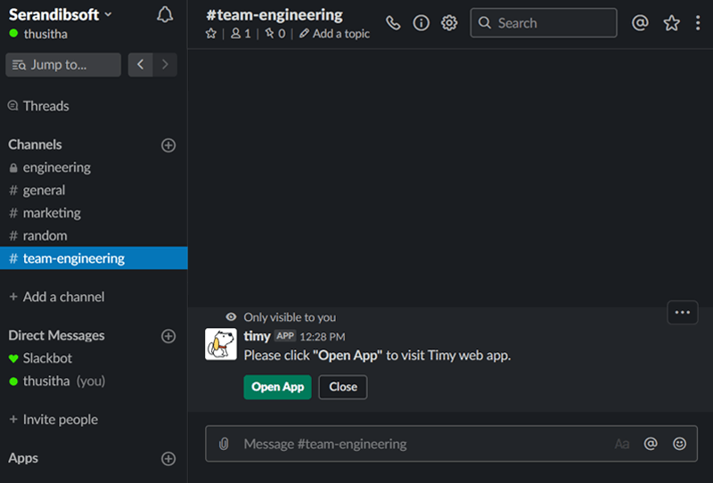This screenshot has width=713, height=483.
Task: Close the timy message
Action: [343, 387]
